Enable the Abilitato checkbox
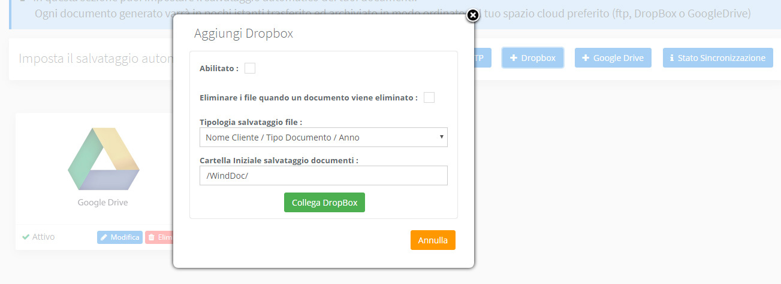The height and width of the screenshot is (284, 781). click(250, 68)
